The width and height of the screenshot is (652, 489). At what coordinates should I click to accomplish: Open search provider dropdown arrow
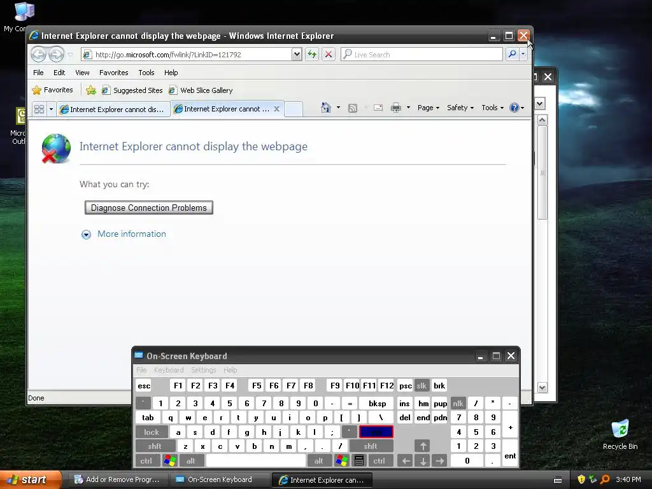click(523, 54)
